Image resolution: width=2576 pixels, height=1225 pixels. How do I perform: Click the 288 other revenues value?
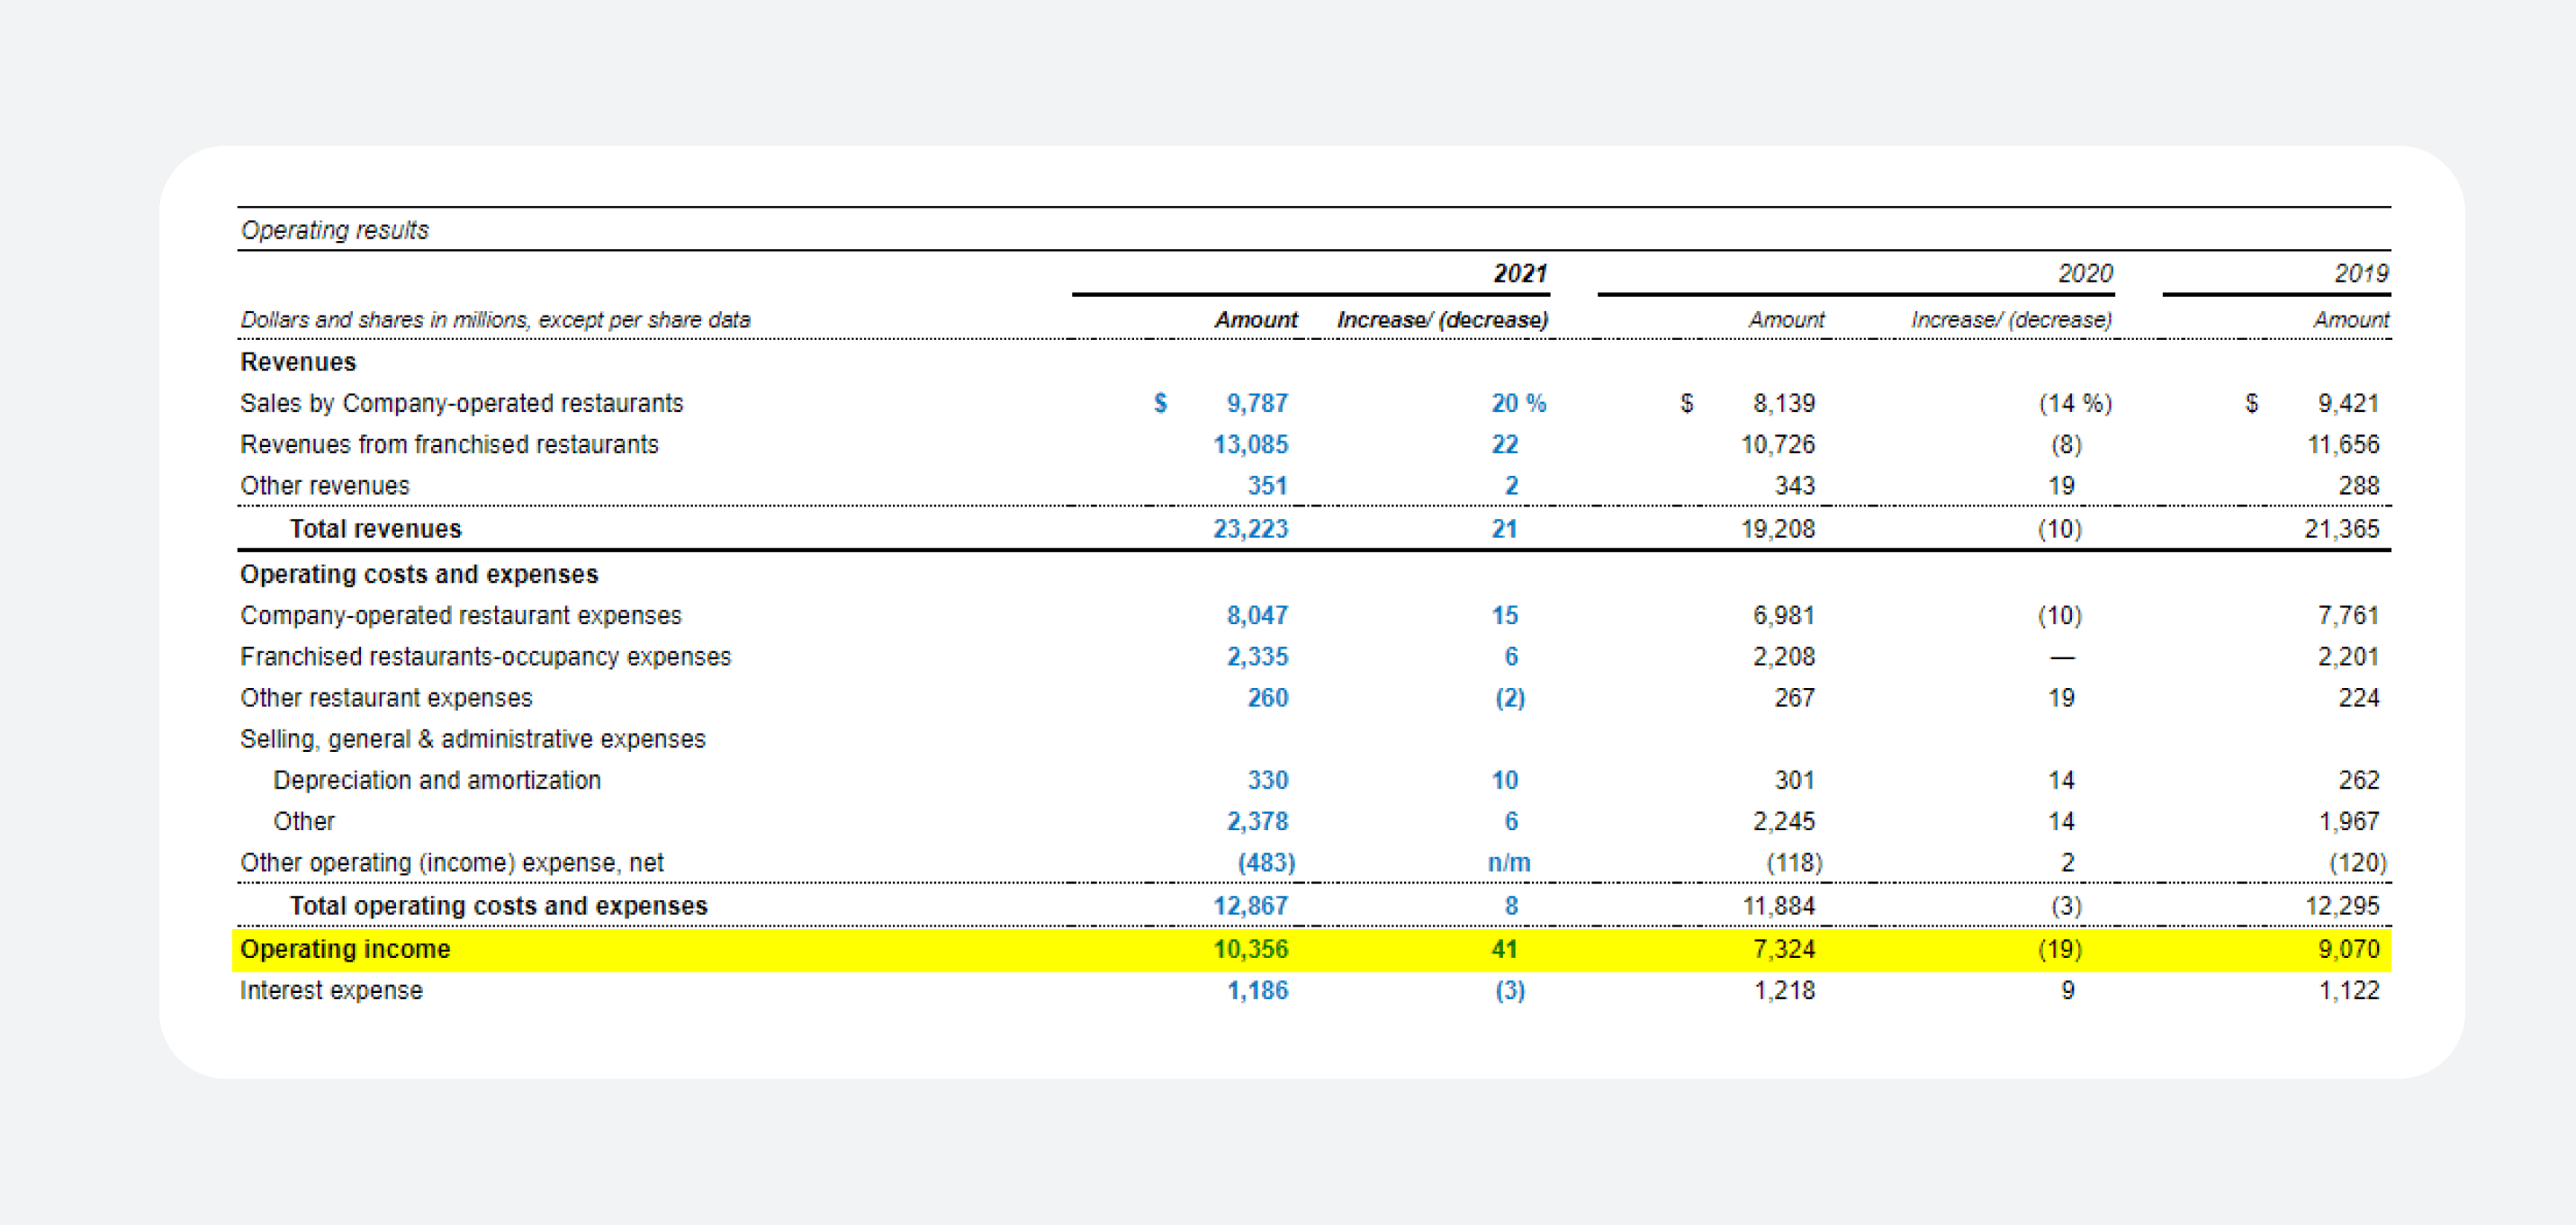[2359, 486]
